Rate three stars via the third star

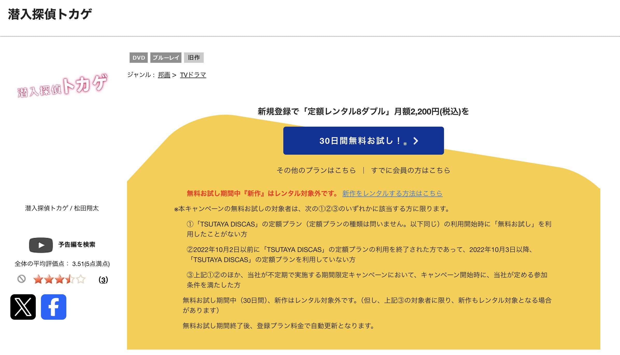click(60, 279)
